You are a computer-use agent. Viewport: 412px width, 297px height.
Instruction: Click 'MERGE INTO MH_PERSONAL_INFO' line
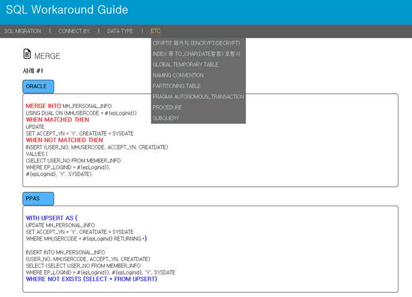pyautogui.click(x=68, y=106)
